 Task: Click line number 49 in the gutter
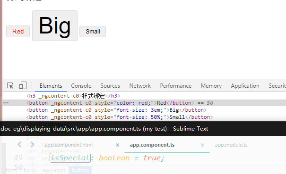[x=18, y=158]
